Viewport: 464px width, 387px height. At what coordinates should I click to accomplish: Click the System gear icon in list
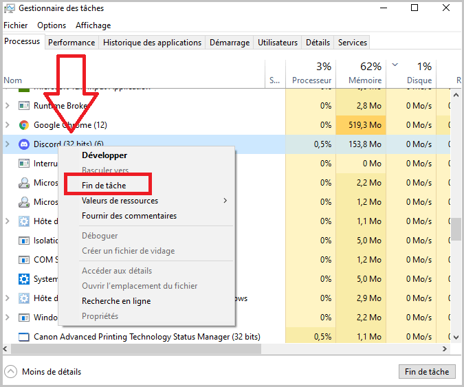(23, 278)
